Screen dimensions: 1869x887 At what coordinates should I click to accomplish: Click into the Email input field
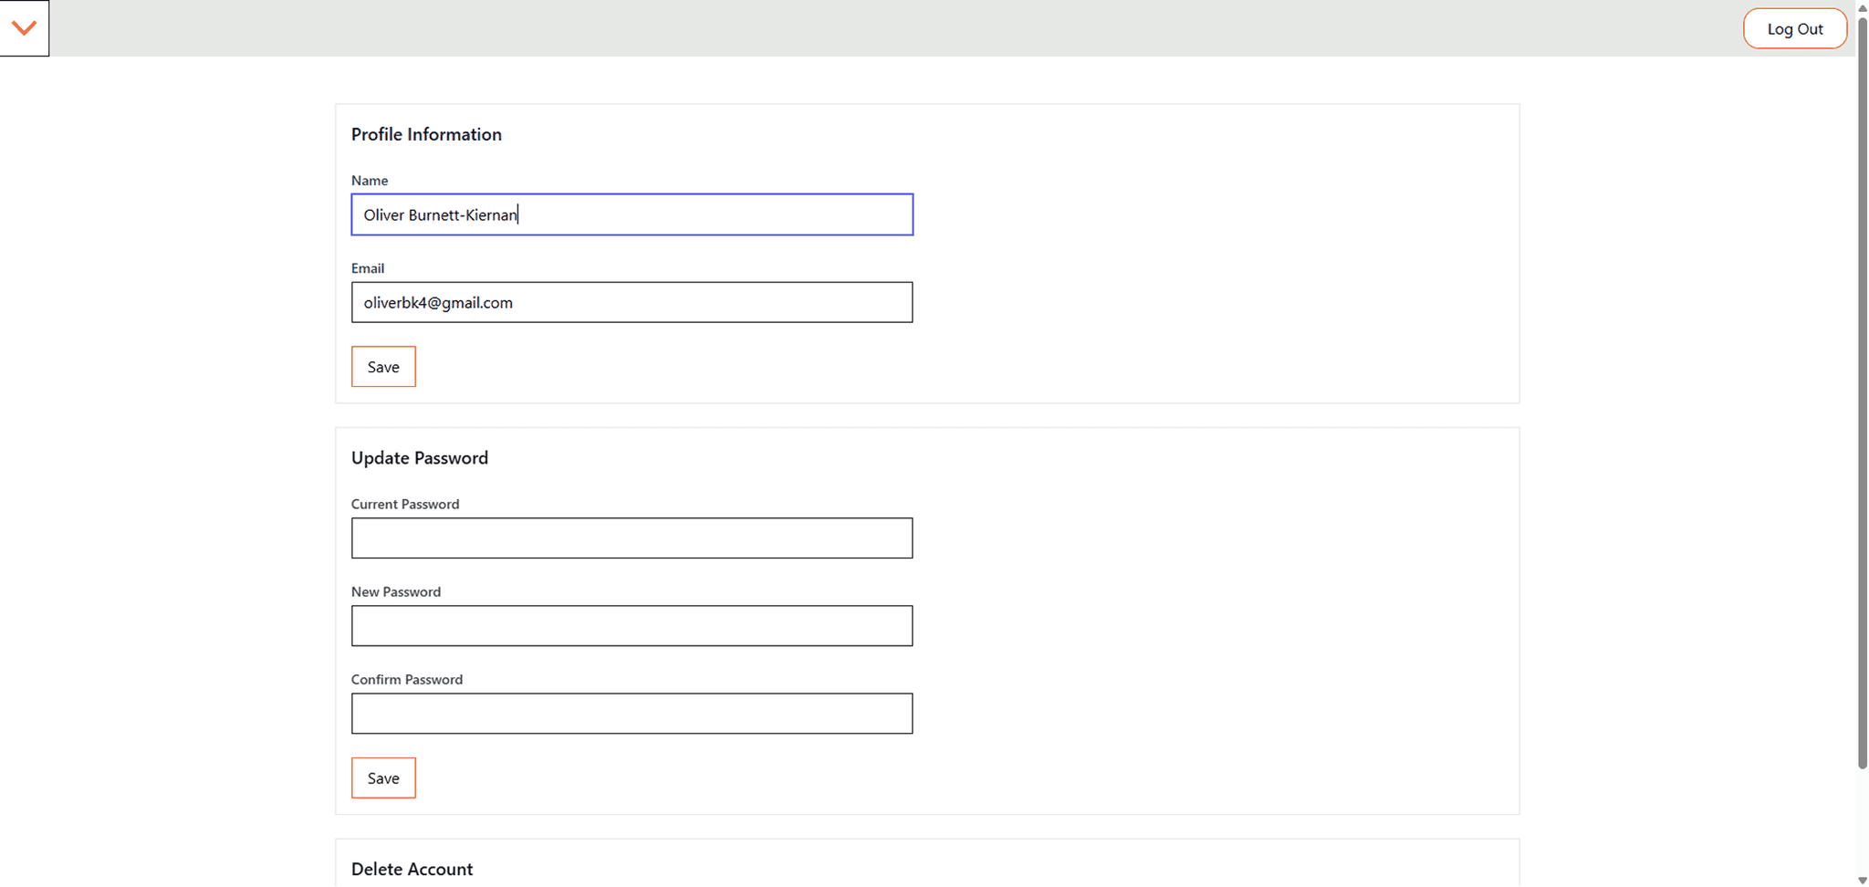click(632, 302)
